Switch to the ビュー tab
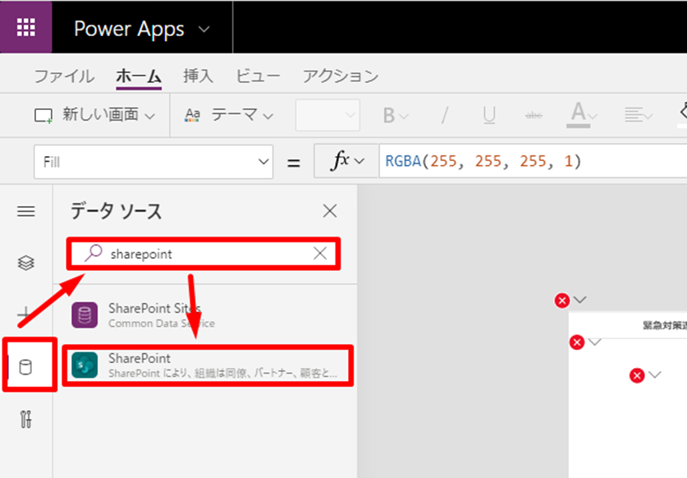The height and width of the screenshot is (478, 687). pos(258,76)
